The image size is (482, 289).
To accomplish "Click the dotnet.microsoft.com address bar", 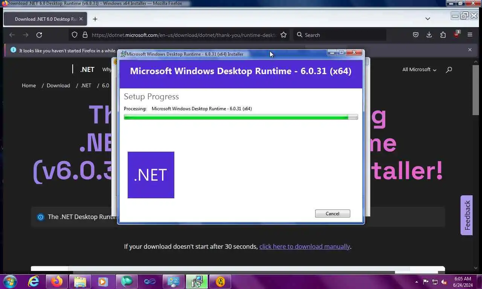I will click(184, 35).
